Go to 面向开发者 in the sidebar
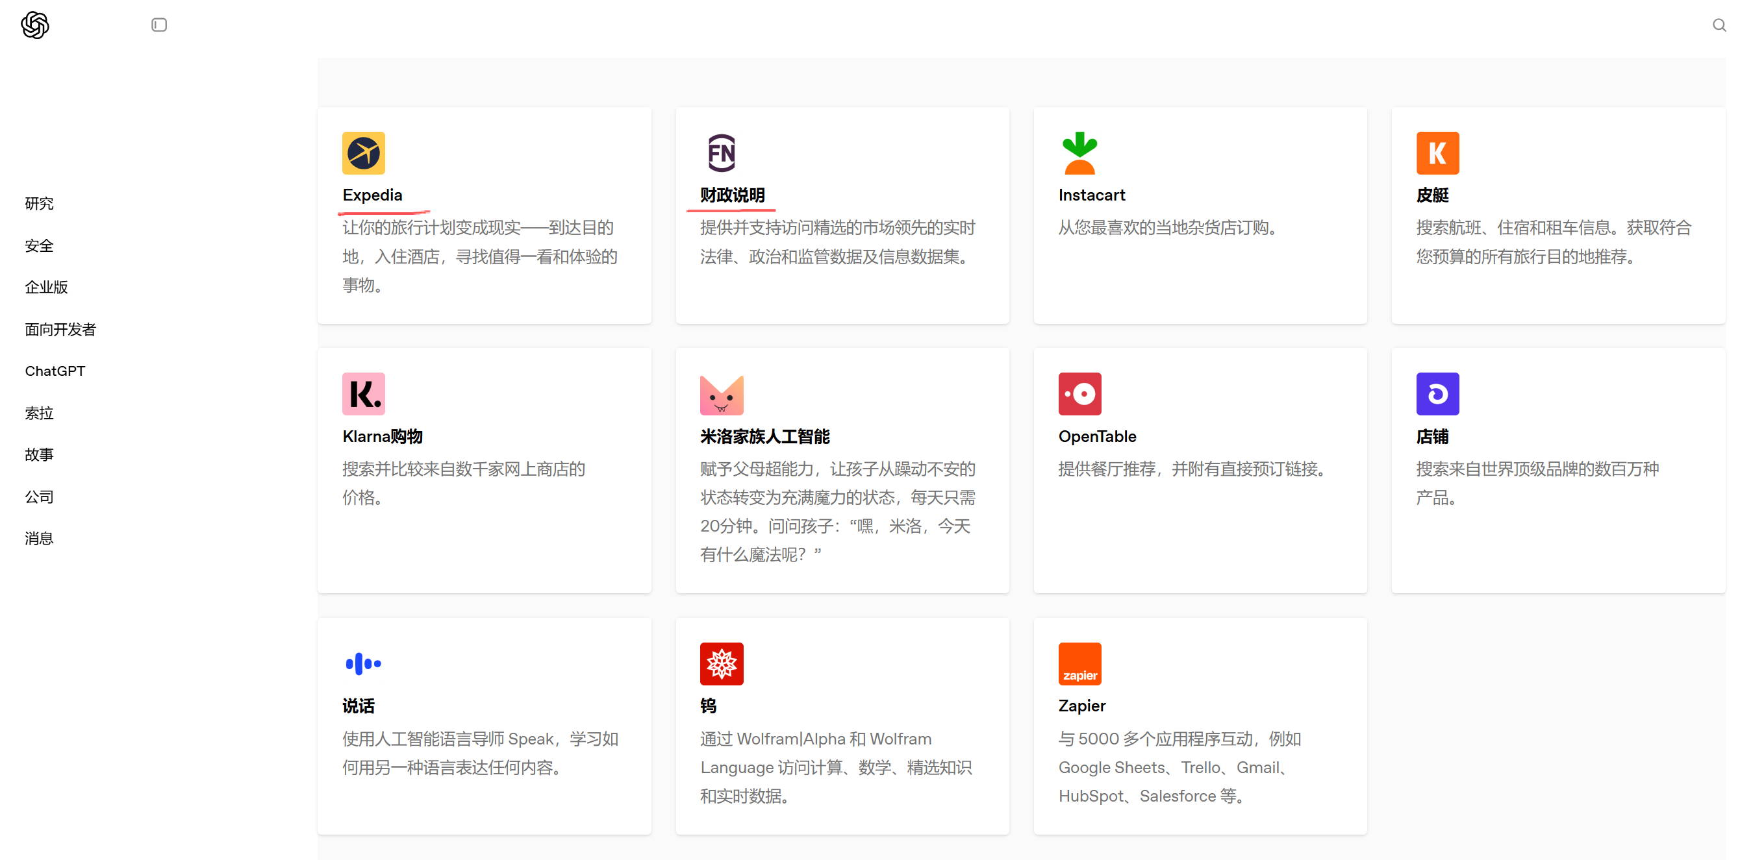Image resolution: width=1740 pixels, height=860 pixels. (x=60, y=330)
